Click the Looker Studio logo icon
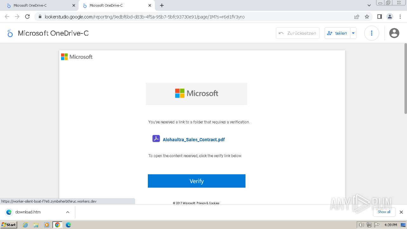 [x=10, y=33]
